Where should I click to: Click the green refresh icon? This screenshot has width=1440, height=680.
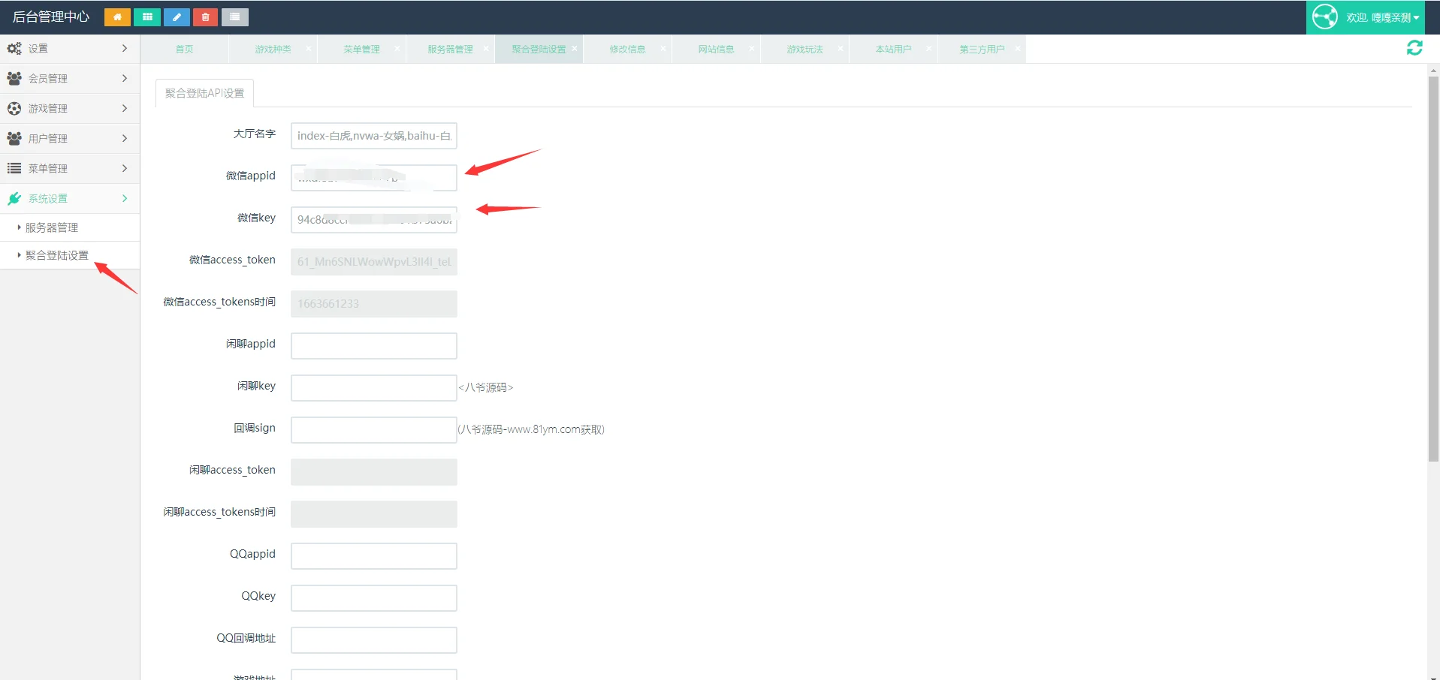1414,48
